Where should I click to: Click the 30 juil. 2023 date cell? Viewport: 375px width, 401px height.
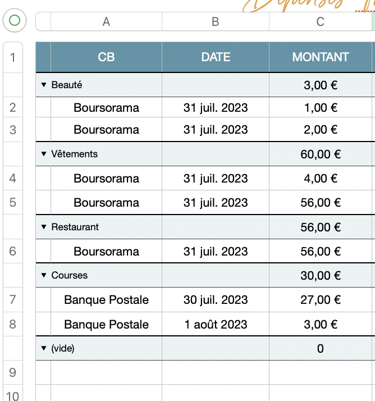216,300
